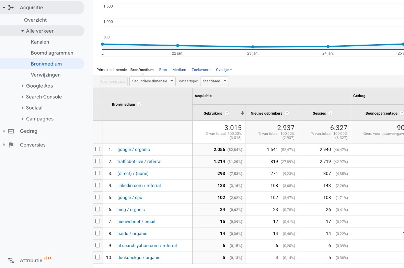404x268 pixels.
Task: Check the row checkbox for google / organic
Action: tap(98, 149)
